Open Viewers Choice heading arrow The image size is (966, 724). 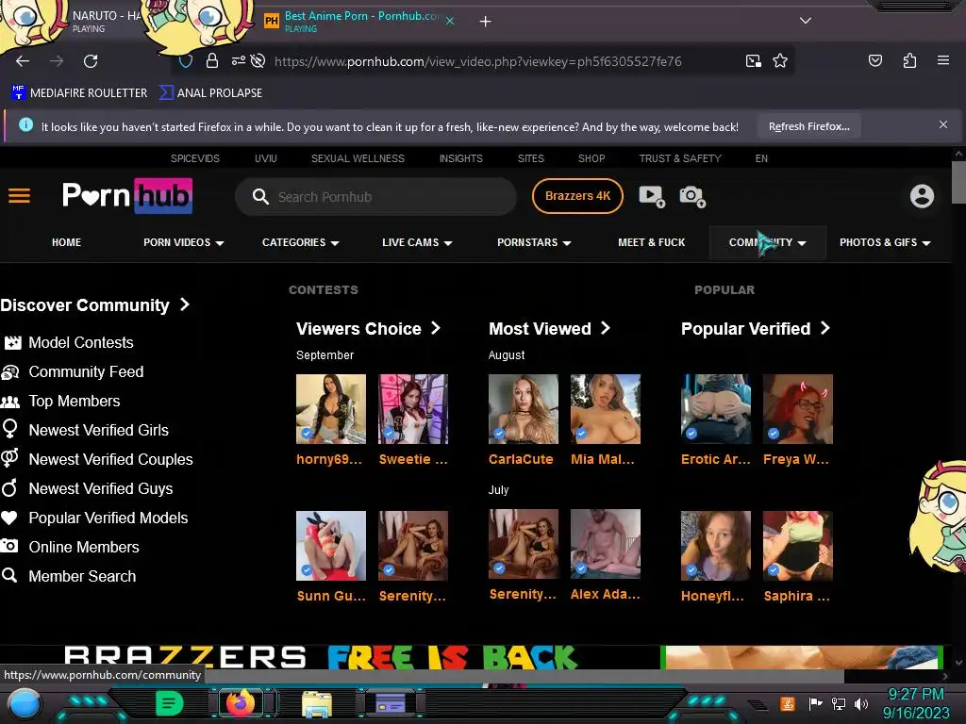436,328
